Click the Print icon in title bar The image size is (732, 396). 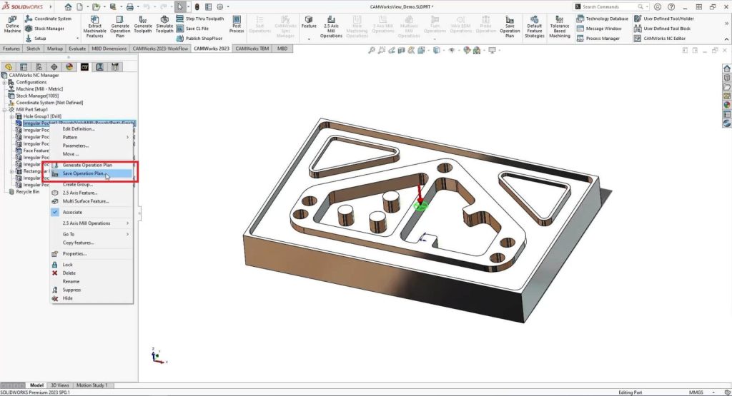[130, 6]
